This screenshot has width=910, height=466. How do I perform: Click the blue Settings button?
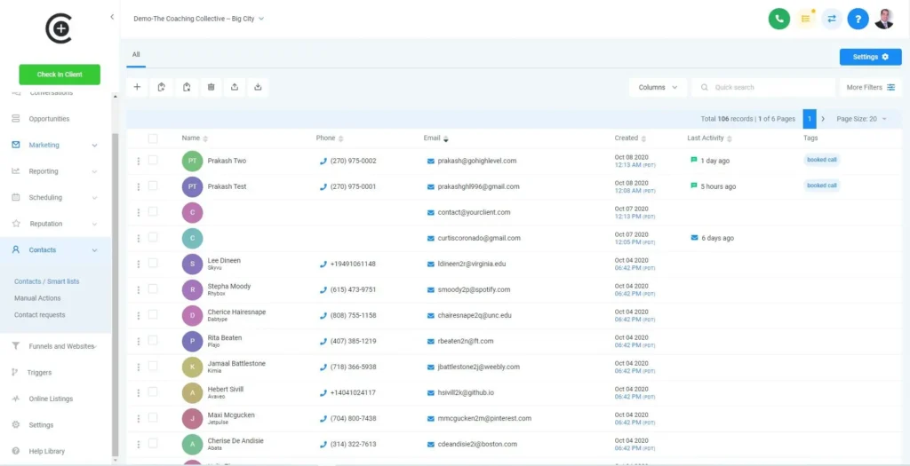[x=870, y=57]
